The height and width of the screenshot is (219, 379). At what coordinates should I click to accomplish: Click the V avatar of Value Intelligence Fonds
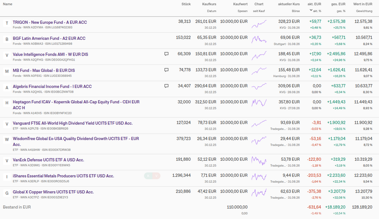coord(7,55)
